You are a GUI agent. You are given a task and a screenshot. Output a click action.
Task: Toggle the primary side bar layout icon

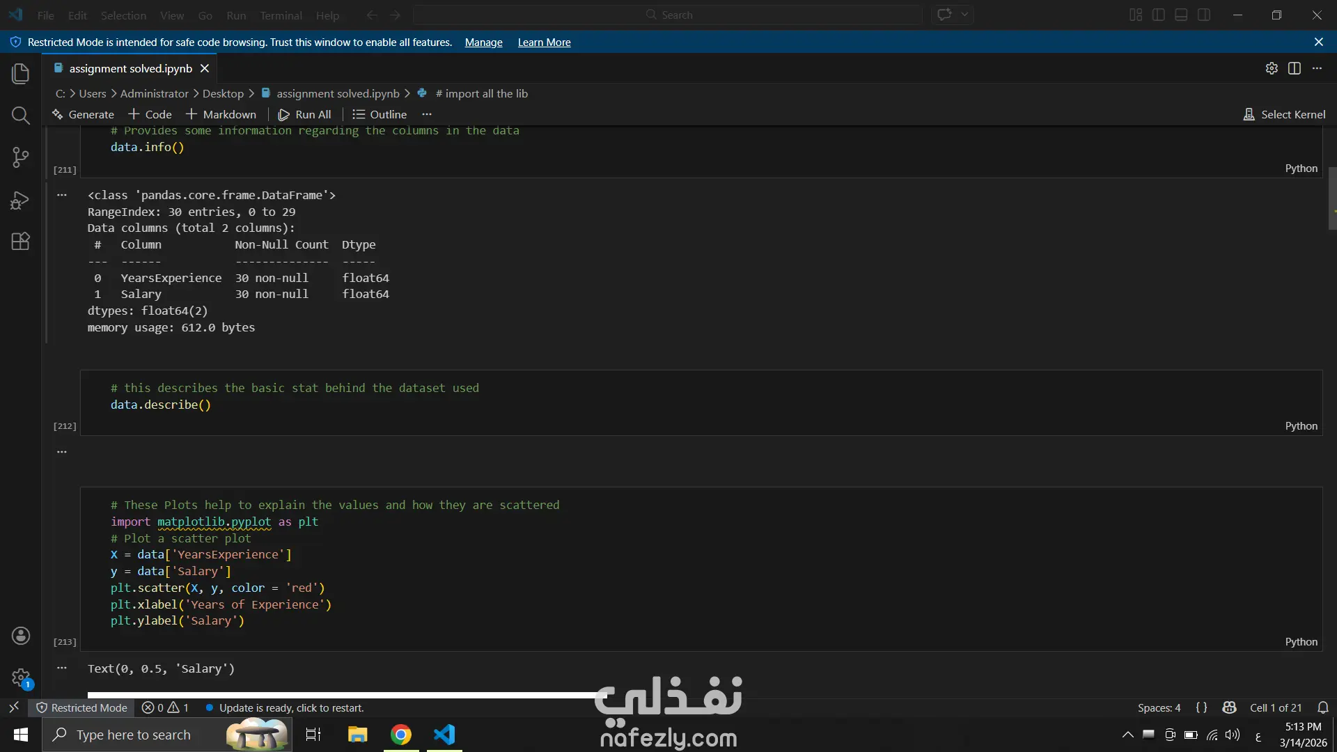click(1159, 15)
